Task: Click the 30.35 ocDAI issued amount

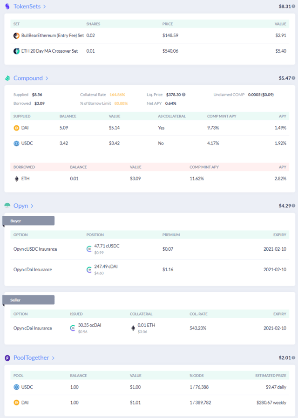Action: click(x=89, y=325)
